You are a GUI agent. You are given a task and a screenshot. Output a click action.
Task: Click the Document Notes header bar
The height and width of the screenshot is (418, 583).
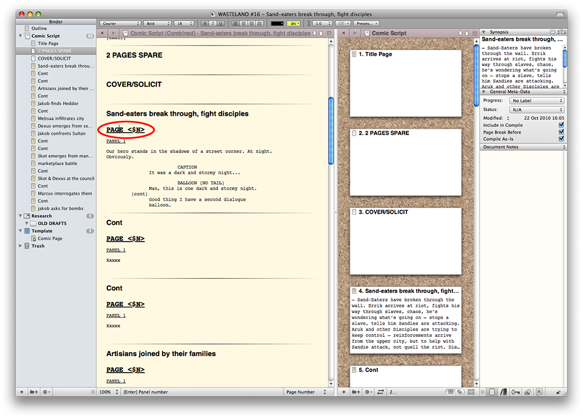click(523, 147)
